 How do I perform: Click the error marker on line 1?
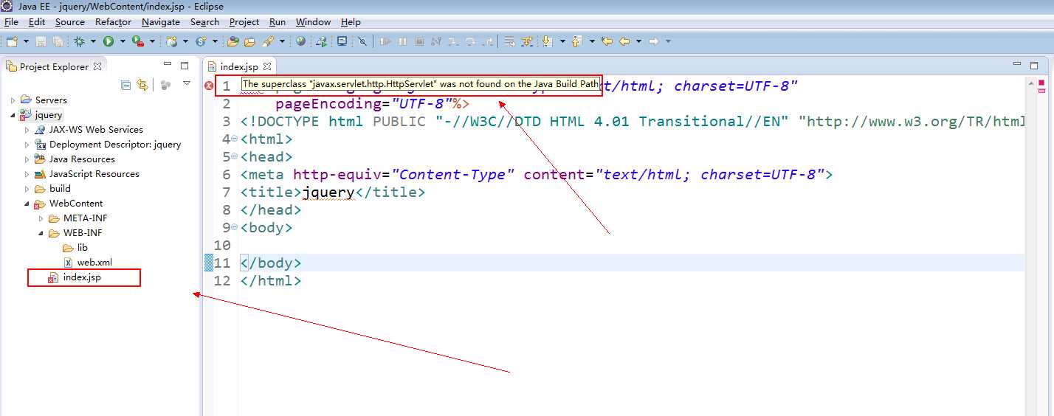pos(209,86)
